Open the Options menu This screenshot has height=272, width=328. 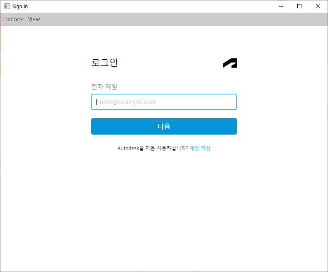pyautogui.click(x=13, y=19)
